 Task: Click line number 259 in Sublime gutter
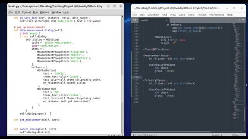136,80
